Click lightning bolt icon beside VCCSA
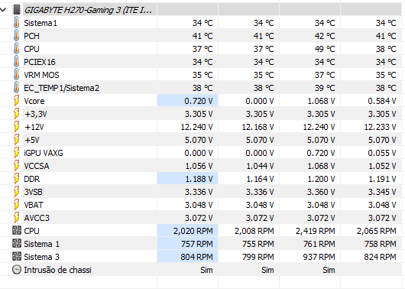405x289 pixels. point(16,166)
